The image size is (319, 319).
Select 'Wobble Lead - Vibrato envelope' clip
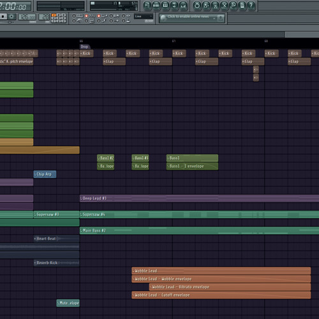[x=230, y=287]
